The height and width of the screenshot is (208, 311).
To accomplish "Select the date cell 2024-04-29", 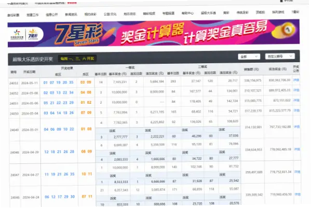I will point(30,152).
